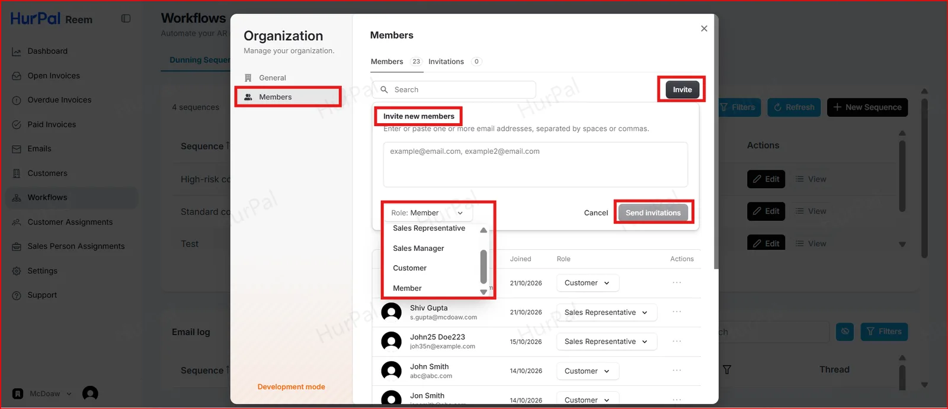948x409 pixels.
Task: Click the role list scrollbar thumb
Action: point(483,266)
